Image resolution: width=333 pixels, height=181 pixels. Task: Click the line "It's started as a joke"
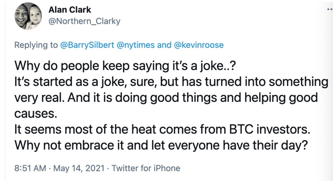coord(171,82)
